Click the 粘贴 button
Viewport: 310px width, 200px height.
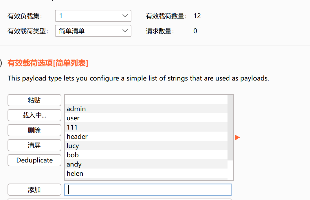(34, 100)
